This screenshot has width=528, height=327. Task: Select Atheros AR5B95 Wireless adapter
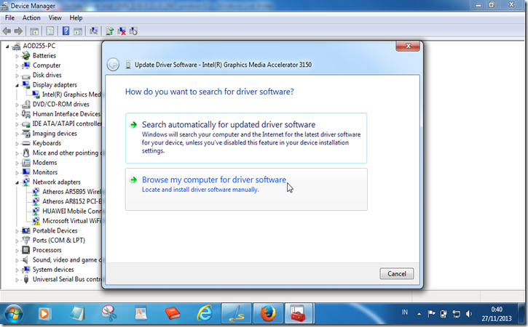[71, 192]
